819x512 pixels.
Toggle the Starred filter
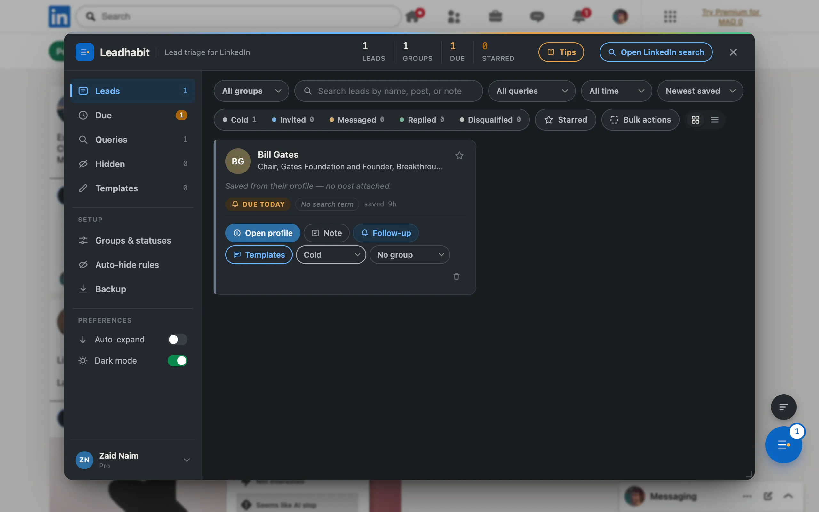566,120
